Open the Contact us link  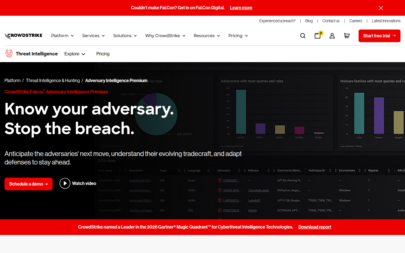point(331,21)
